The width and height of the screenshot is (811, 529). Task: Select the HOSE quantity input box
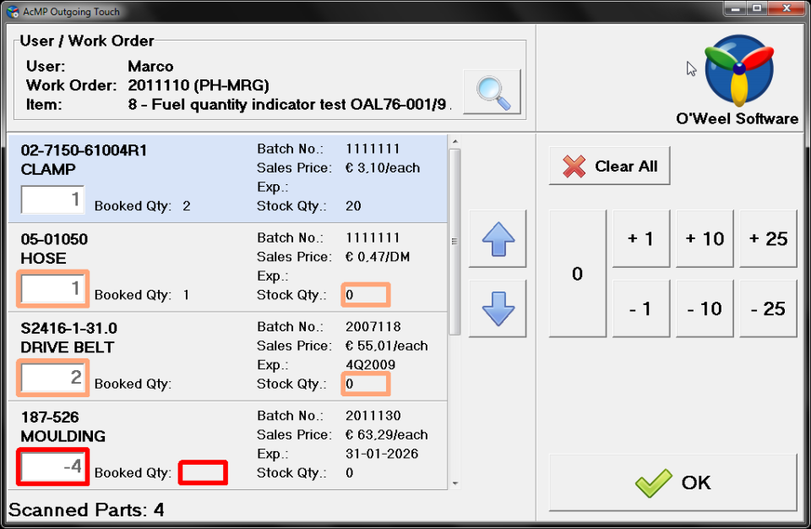point(52,288)
